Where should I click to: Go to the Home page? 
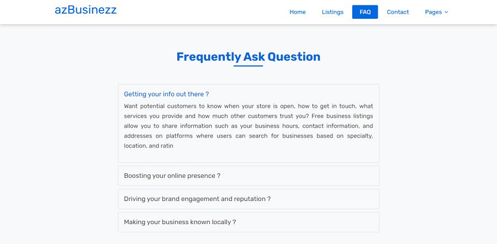coord(298,12)
